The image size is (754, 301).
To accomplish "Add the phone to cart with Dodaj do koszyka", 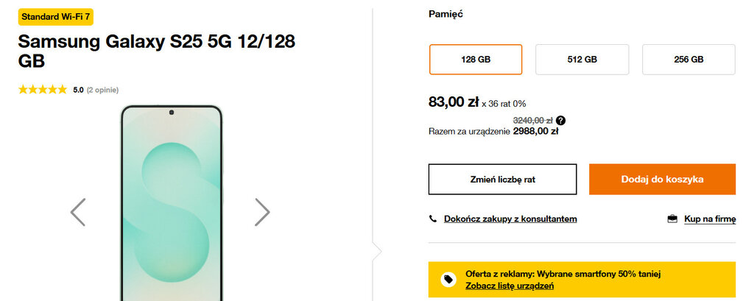I will coord(662,179).
